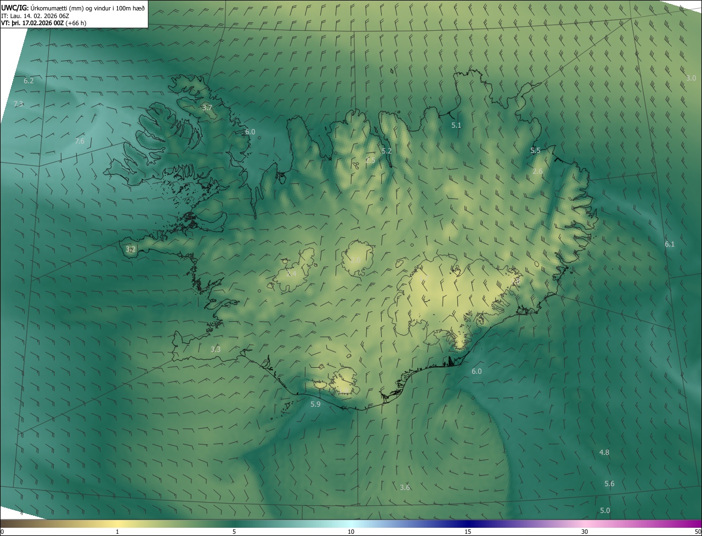Select the 30 mark on the color legend
702x536 pixels.
[x=585, y=532]
